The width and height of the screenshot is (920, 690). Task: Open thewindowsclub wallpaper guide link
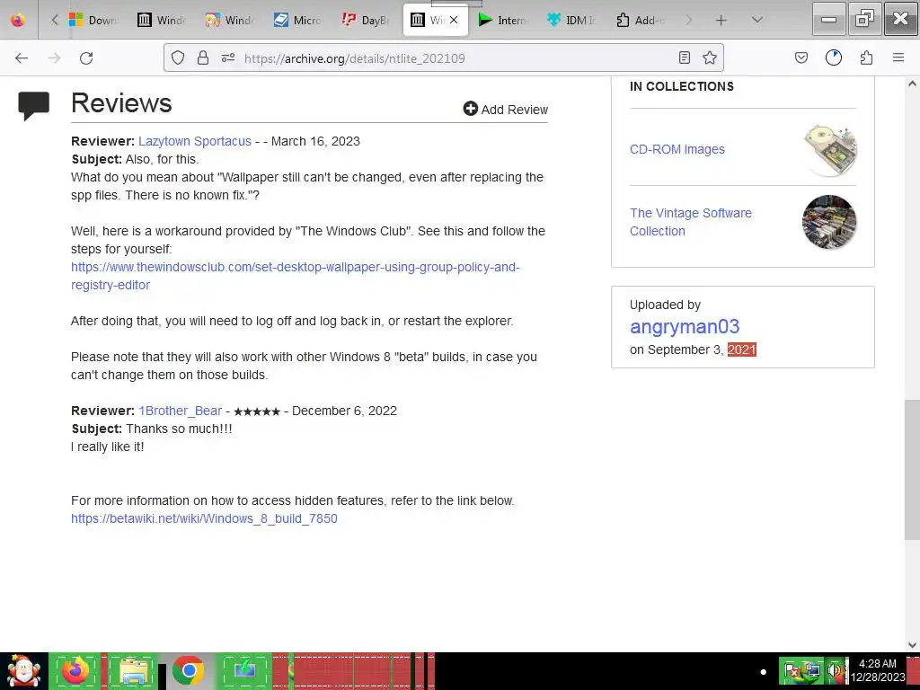coord(295,276)
